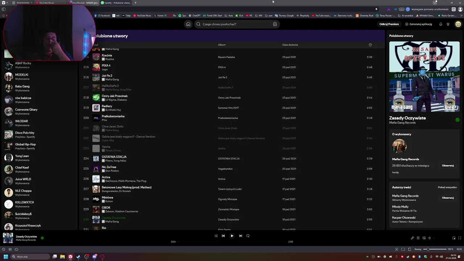Follow artist with Obserwuj under O wykonawcy
464x261 pixels.
point(448,166)
